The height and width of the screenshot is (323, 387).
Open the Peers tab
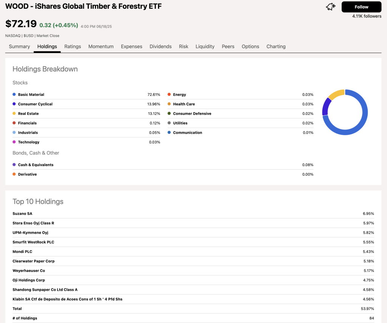[x=228, y=47]
